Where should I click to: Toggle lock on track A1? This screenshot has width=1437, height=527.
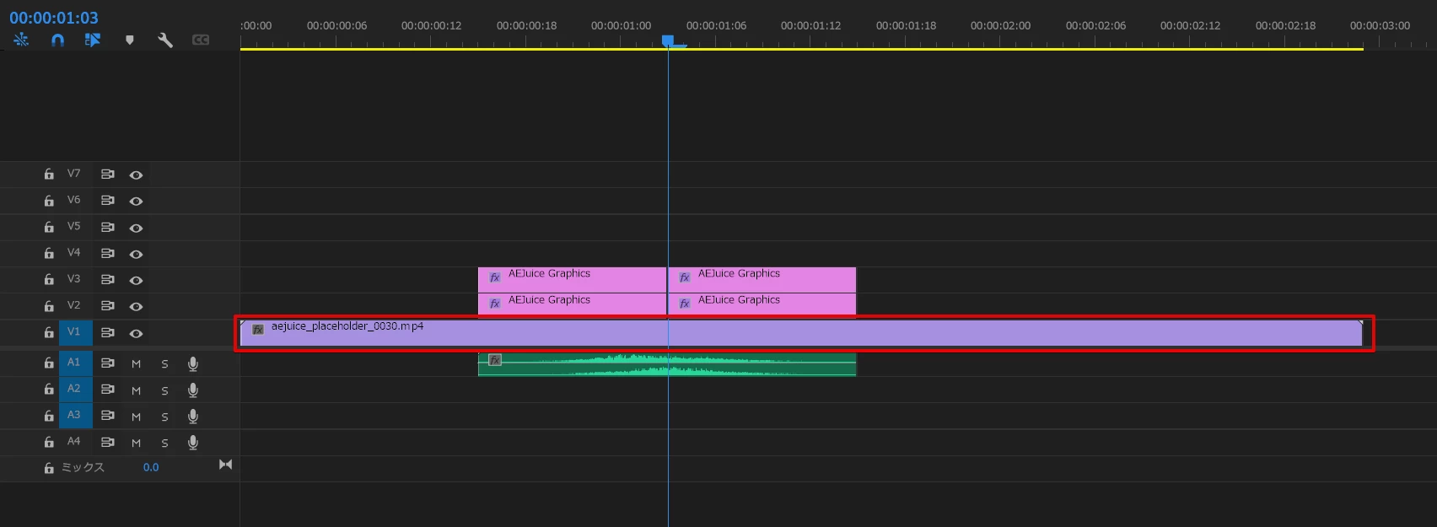tap(49, 363)
